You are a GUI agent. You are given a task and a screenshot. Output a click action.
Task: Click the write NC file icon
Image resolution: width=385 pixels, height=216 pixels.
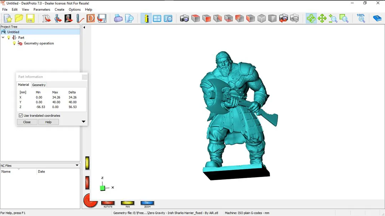[102, 19]
